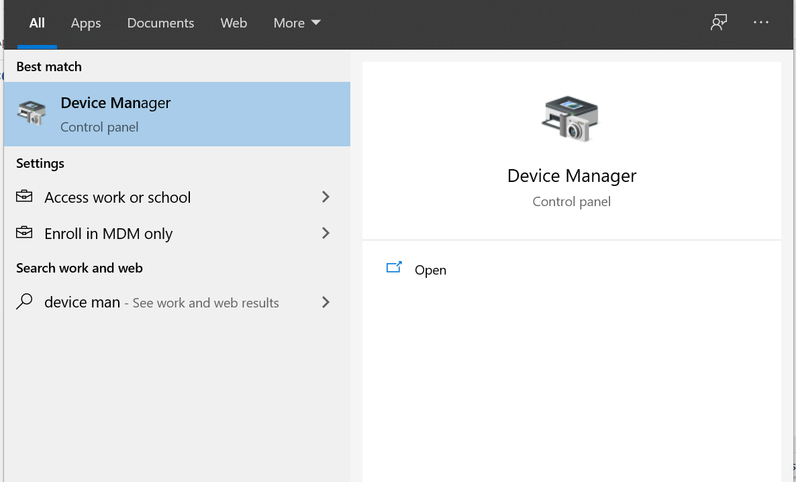Select the Access work or school briefcase icon

click(26, 197)
